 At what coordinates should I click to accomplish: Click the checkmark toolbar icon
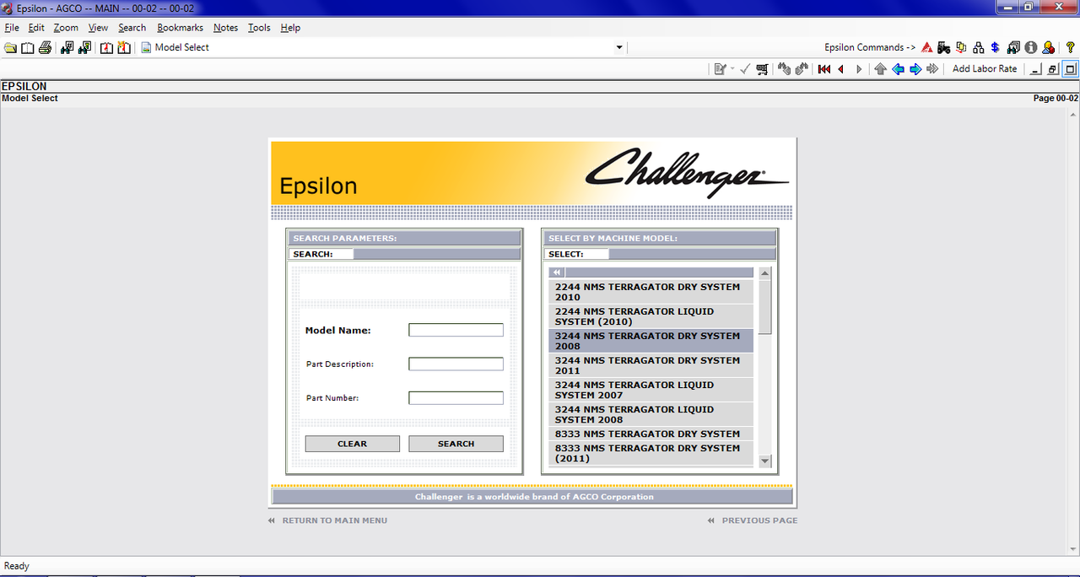pos(745,69)
